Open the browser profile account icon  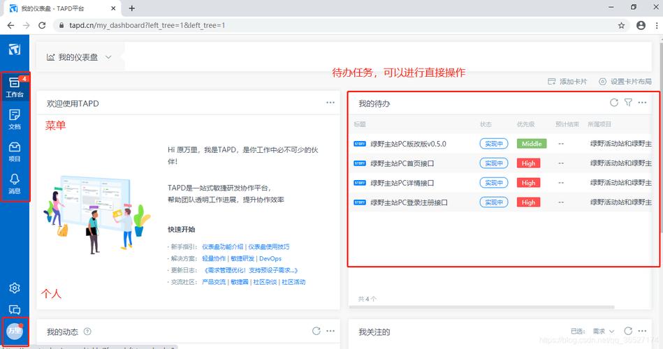(x=641, y=25)
